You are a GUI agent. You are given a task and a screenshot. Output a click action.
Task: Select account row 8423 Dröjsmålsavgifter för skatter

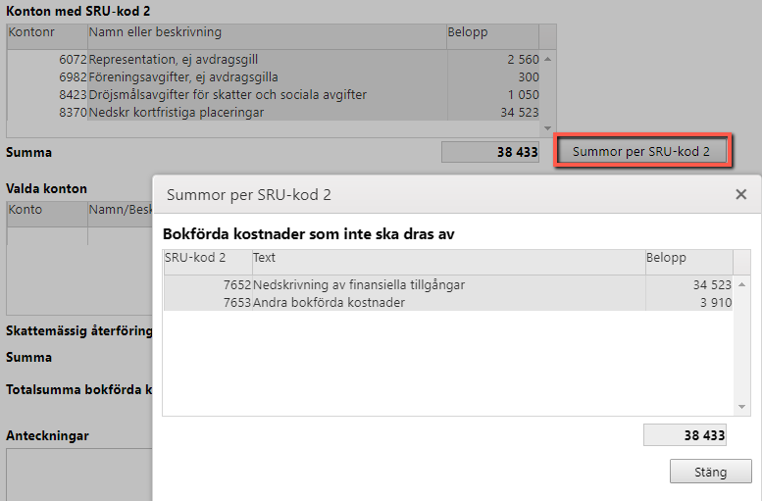pos(274,94)
